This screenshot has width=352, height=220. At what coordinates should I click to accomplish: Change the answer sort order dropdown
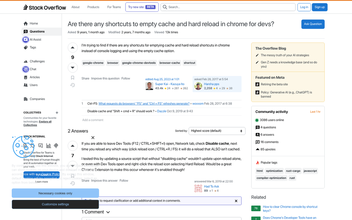pyautogui.click(x=217, y=131)
